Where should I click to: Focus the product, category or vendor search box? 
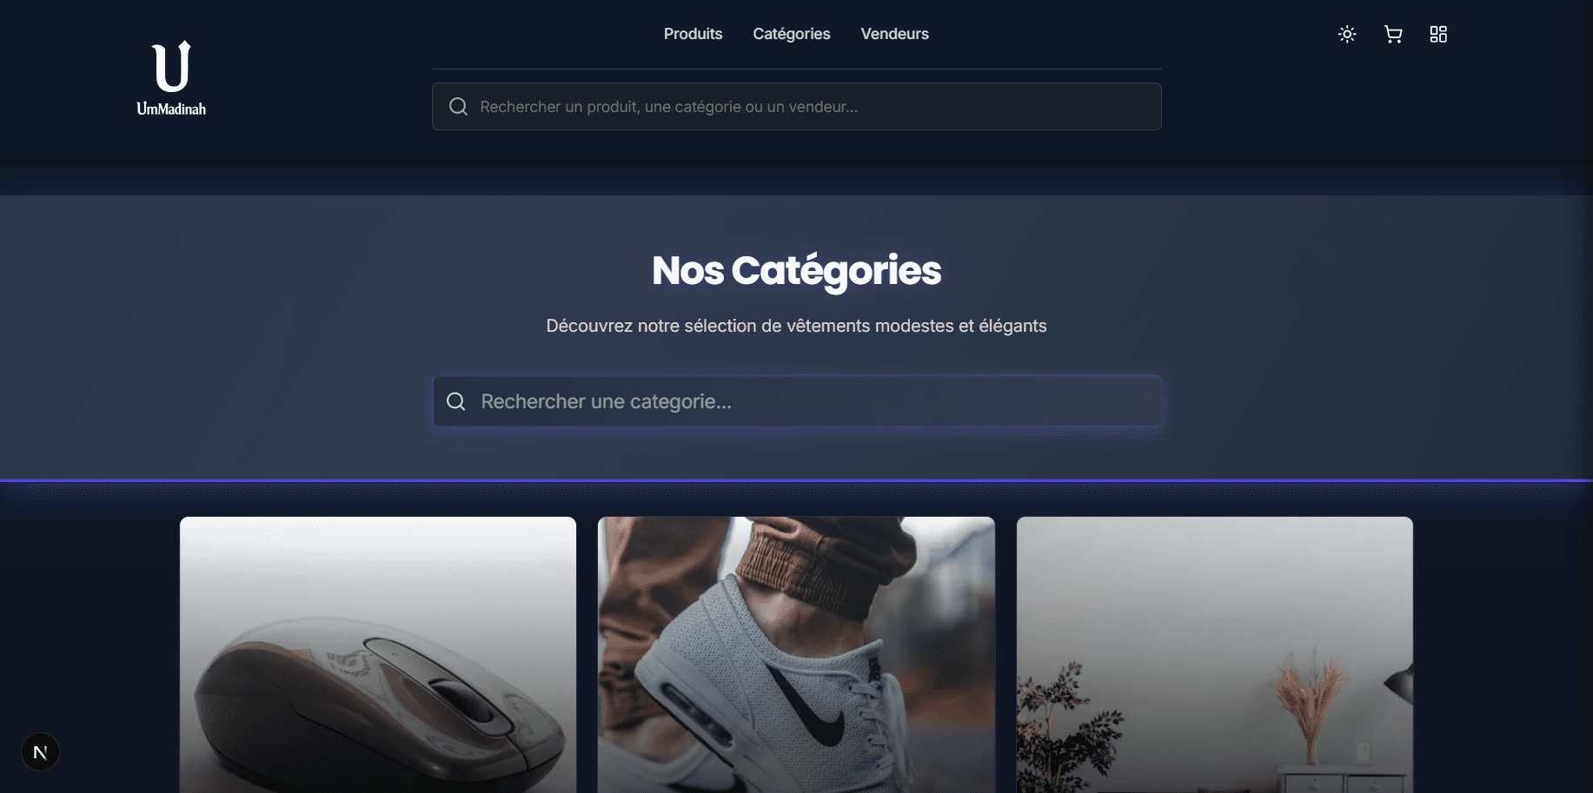tap(797, 107)
